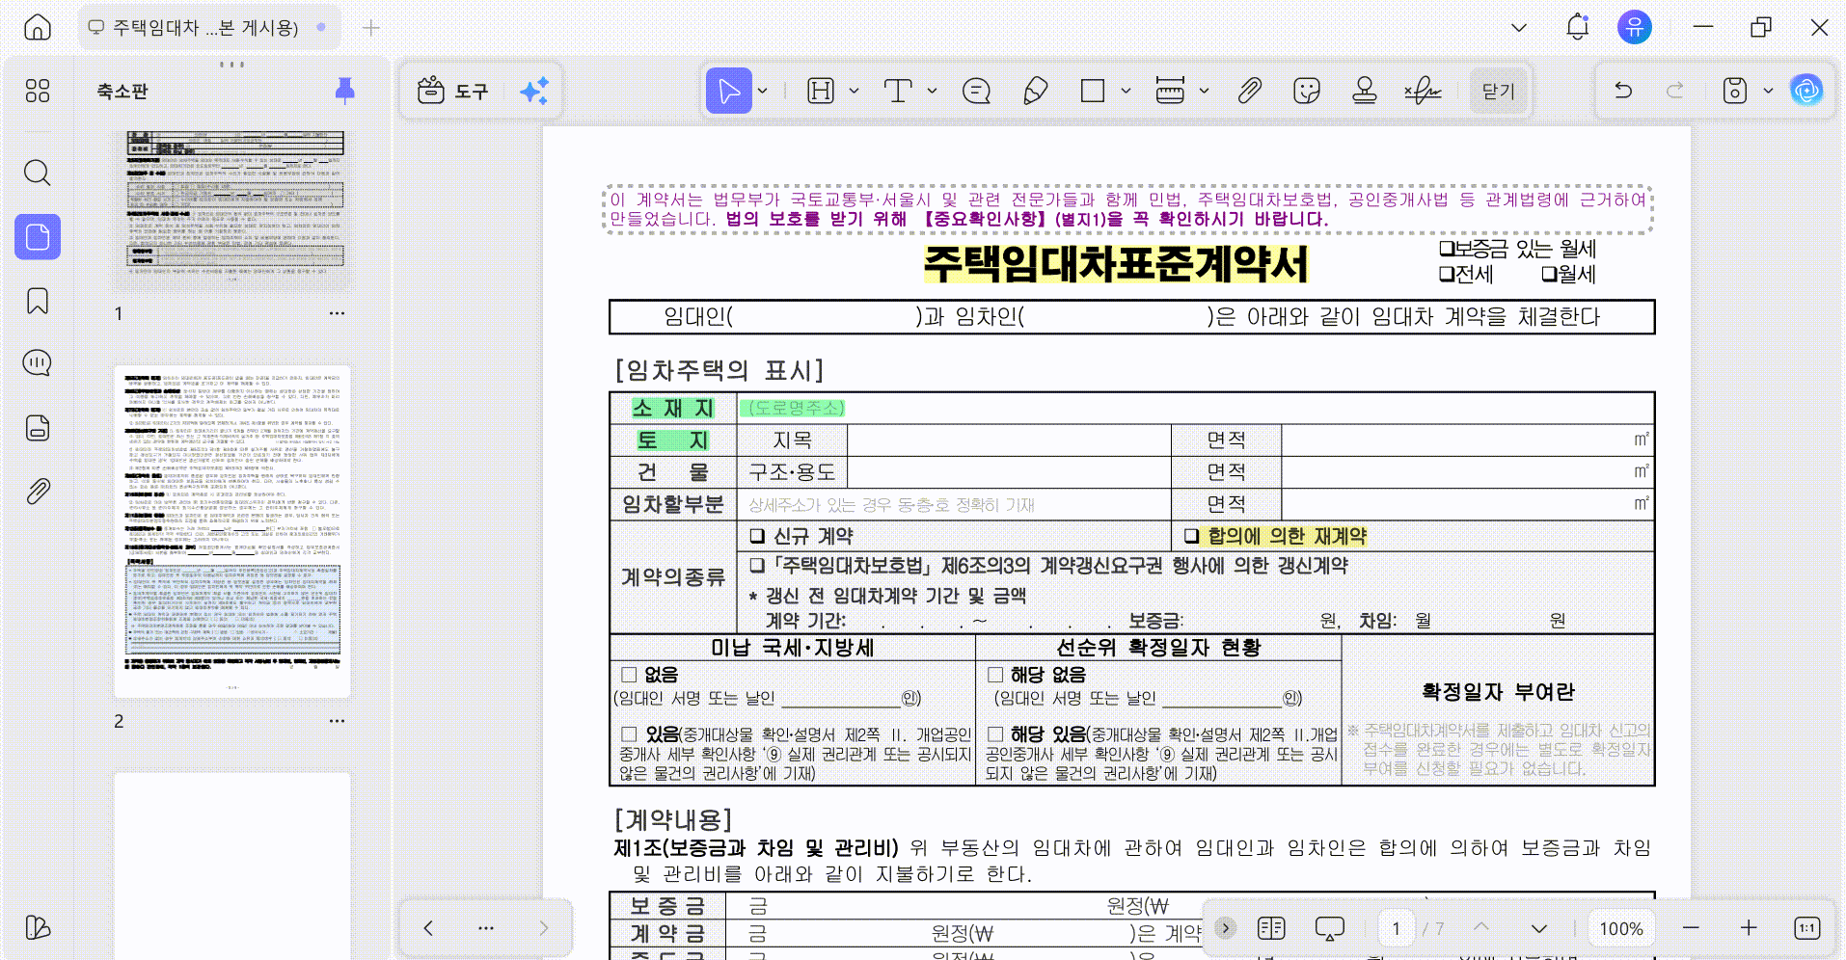Open the comments panel icon in sidebar

pos(38,363)
